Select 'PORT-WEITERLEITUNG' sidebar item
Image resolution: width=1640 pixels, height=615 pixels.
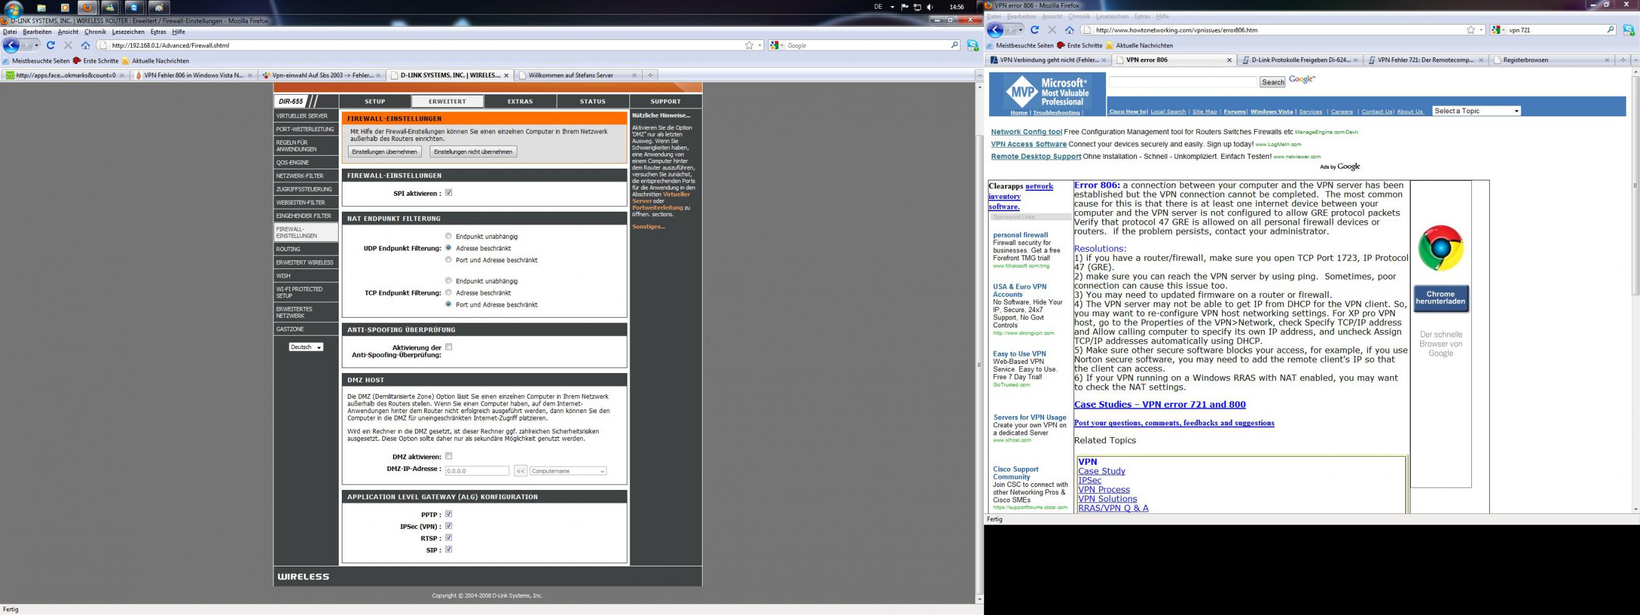click(x=305, y=129)
